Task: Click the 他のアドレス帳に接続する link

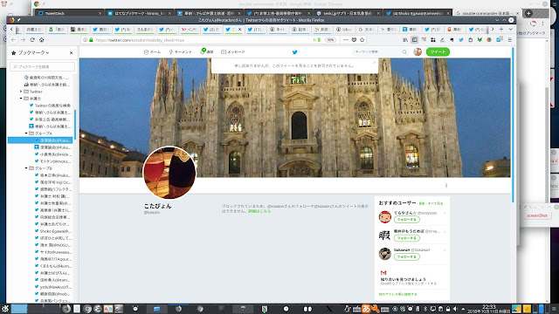Action: pyautogui.click(x=397, y=295)
